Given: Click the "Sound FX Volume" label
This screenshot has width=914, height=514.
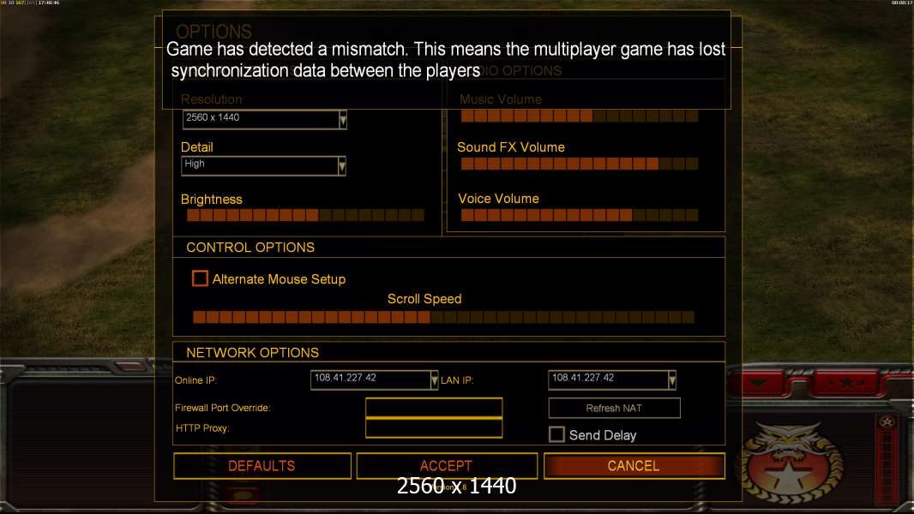Looking at the screenshot, I should [511, 147].
